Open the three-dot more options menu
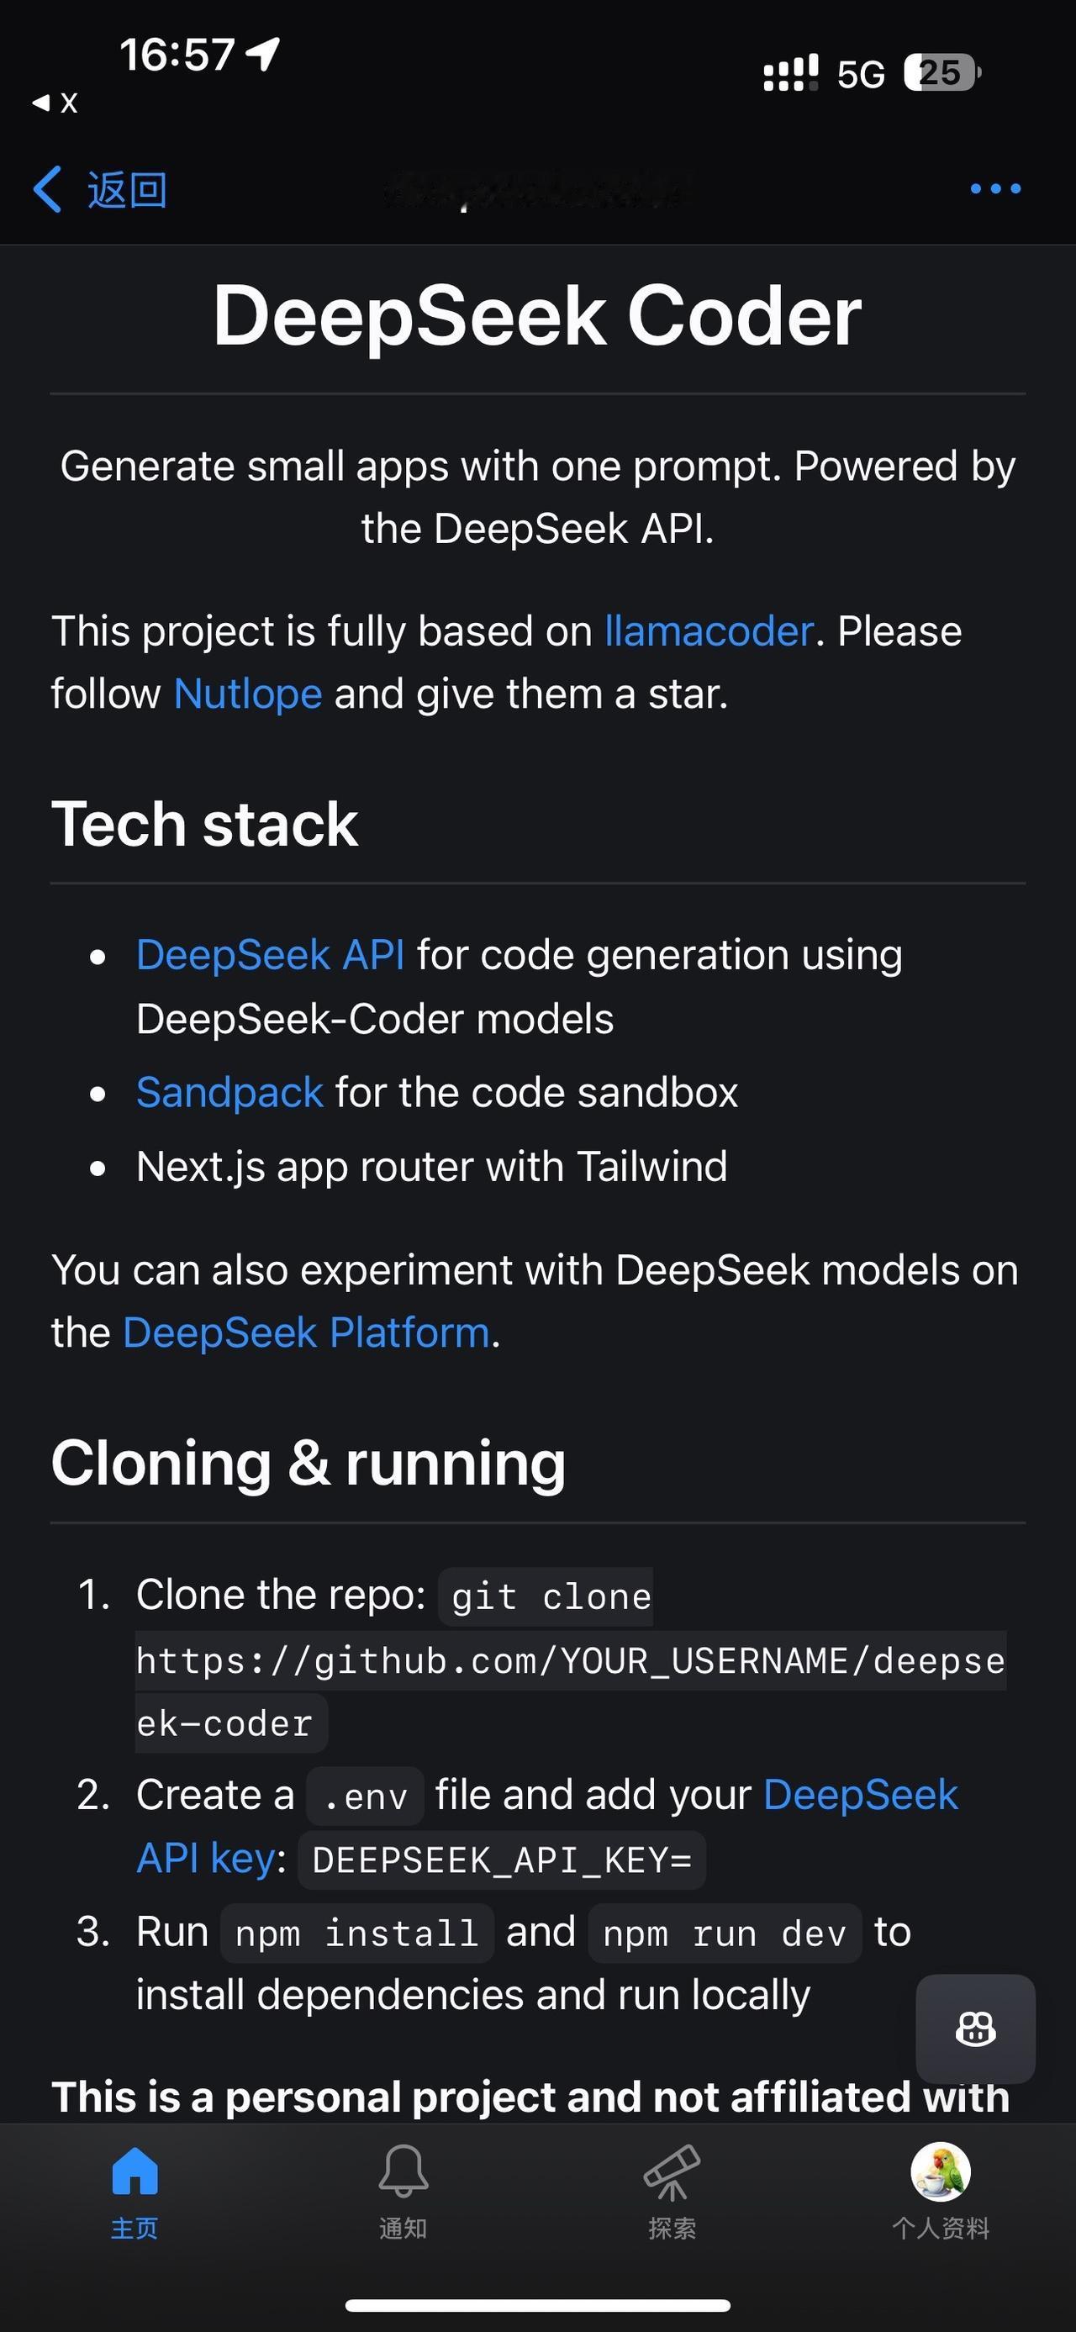 tap(995, 188)
